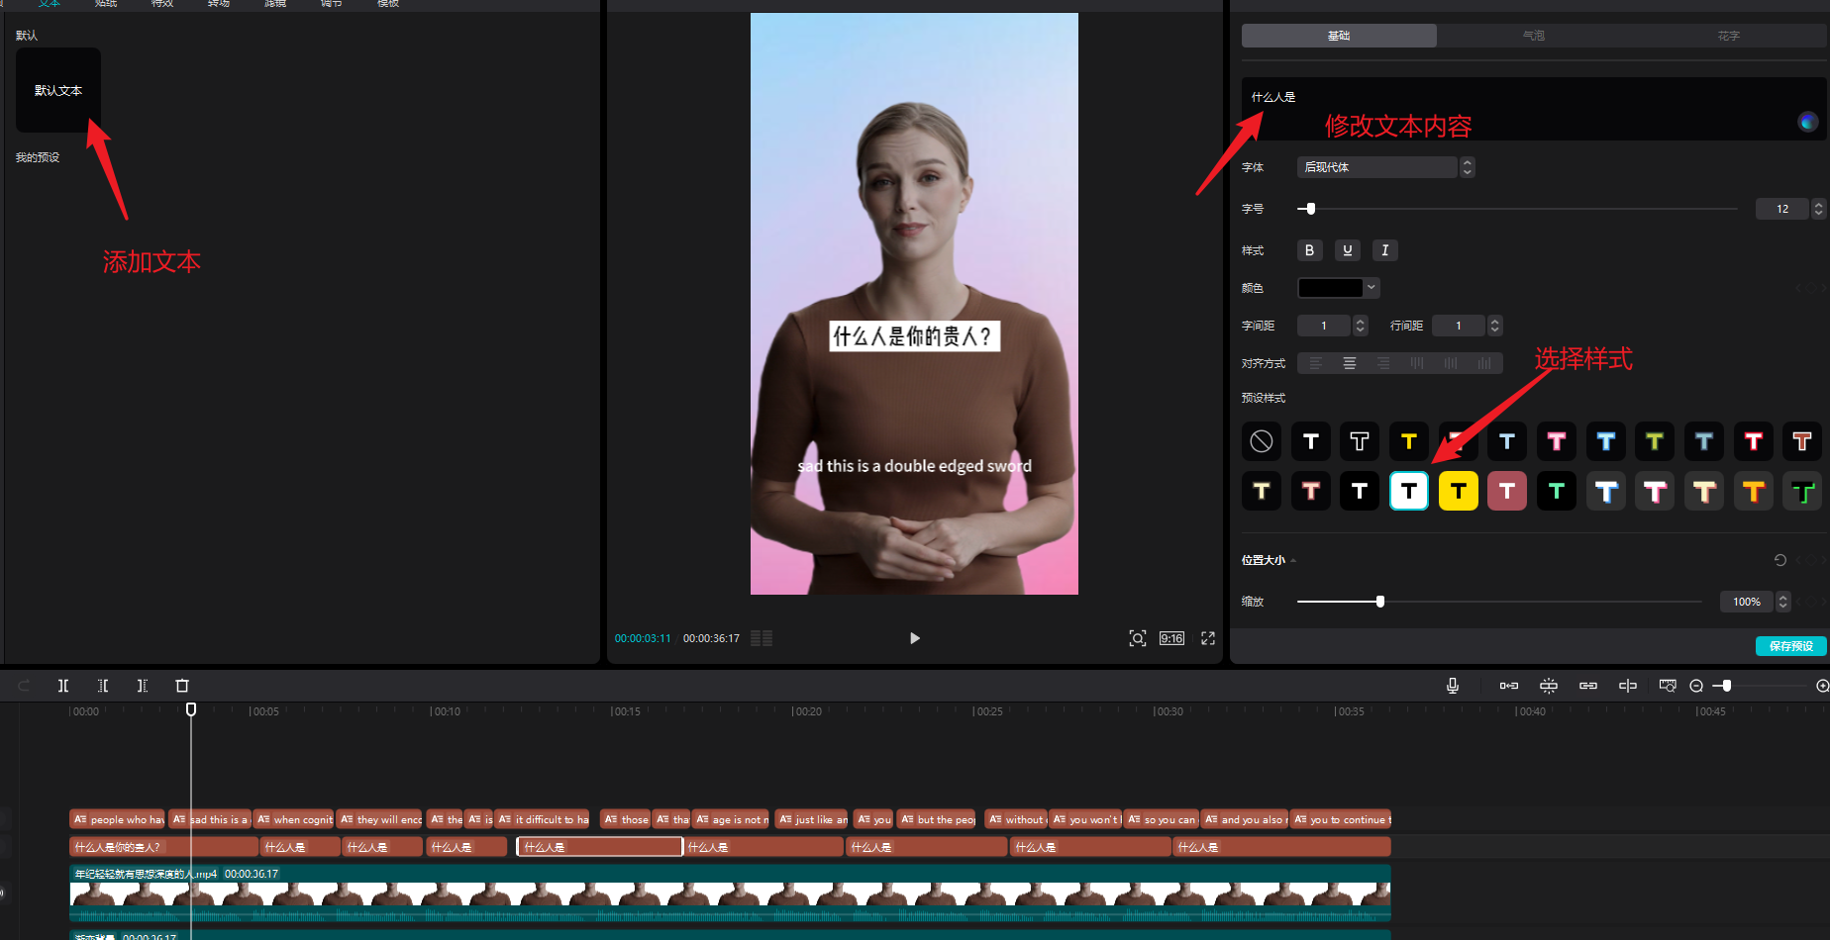Click the redo arrow in timeline toolbar
This screenshot has width=1830, height=940.
24,686
